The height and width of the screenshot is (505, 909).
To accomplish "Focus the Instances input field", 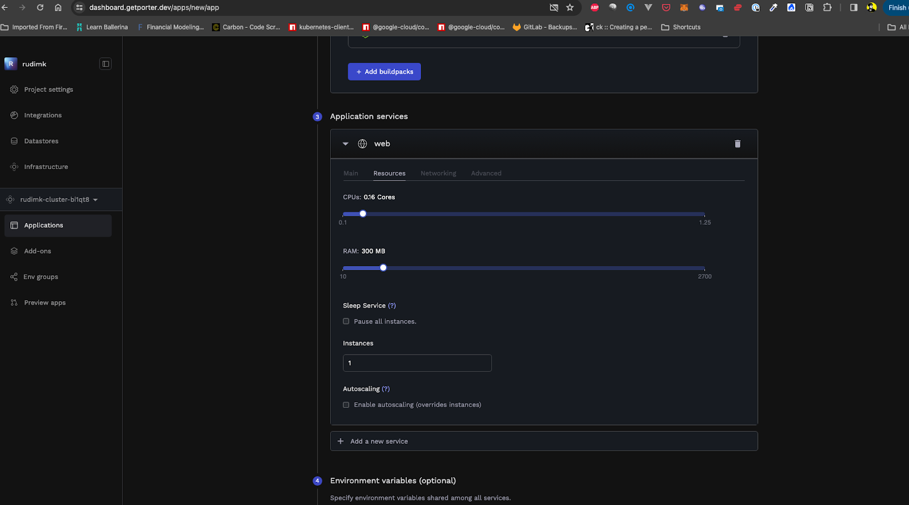I will 418,363.
